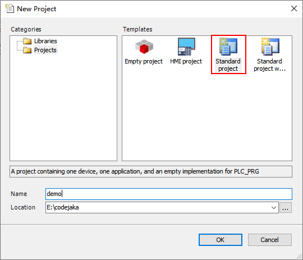
Task: Click the Projects folder icon
Action: point(27,50)
